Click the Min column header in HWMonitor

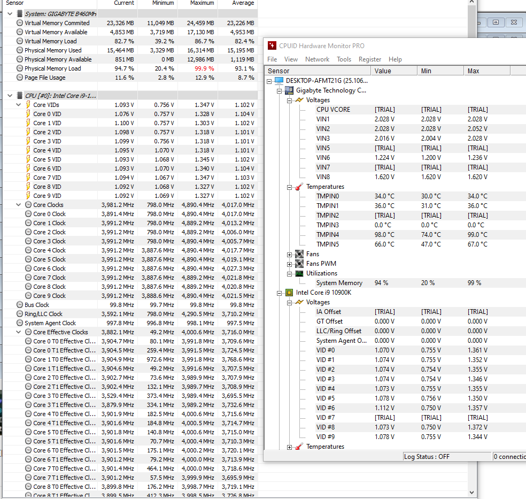pyautogui.click(x=440, y=71)
